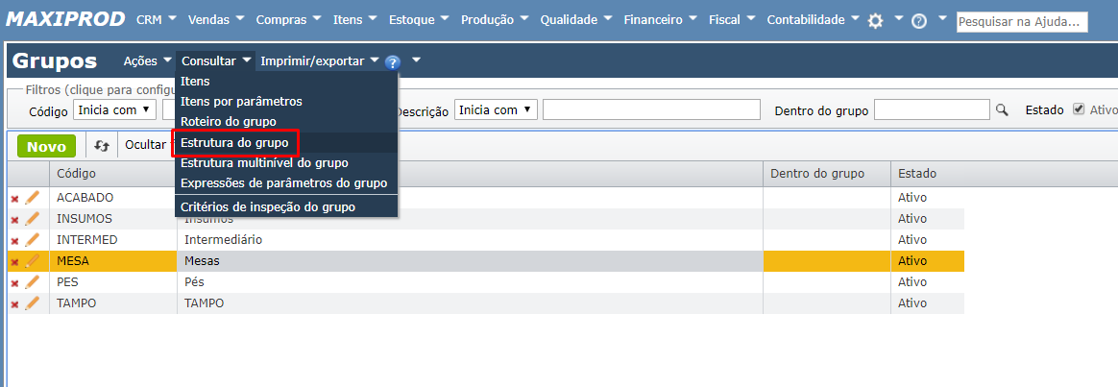This screenshot has height=387, width=1118.
Task: Expand the Estoque menu
Action: [419, 20]
